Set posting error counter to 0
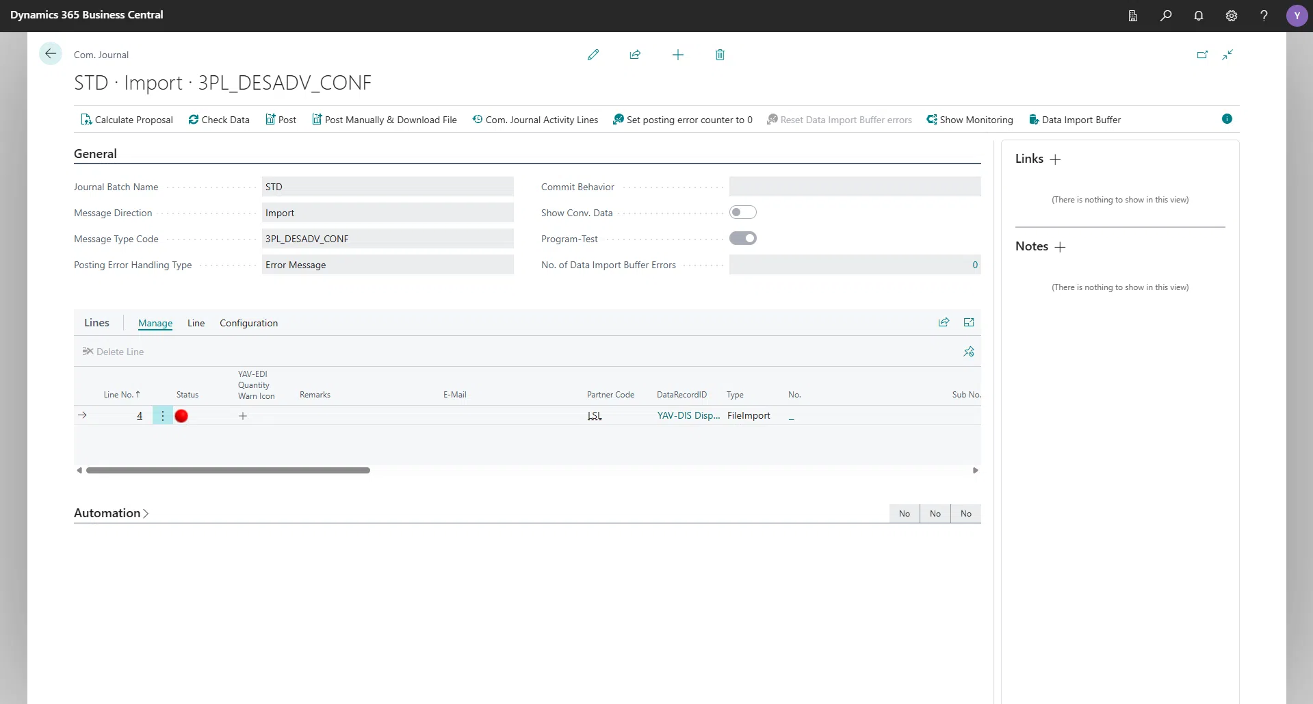The height and width of the screenshot is (704, 1313). [x=684, y=119]
